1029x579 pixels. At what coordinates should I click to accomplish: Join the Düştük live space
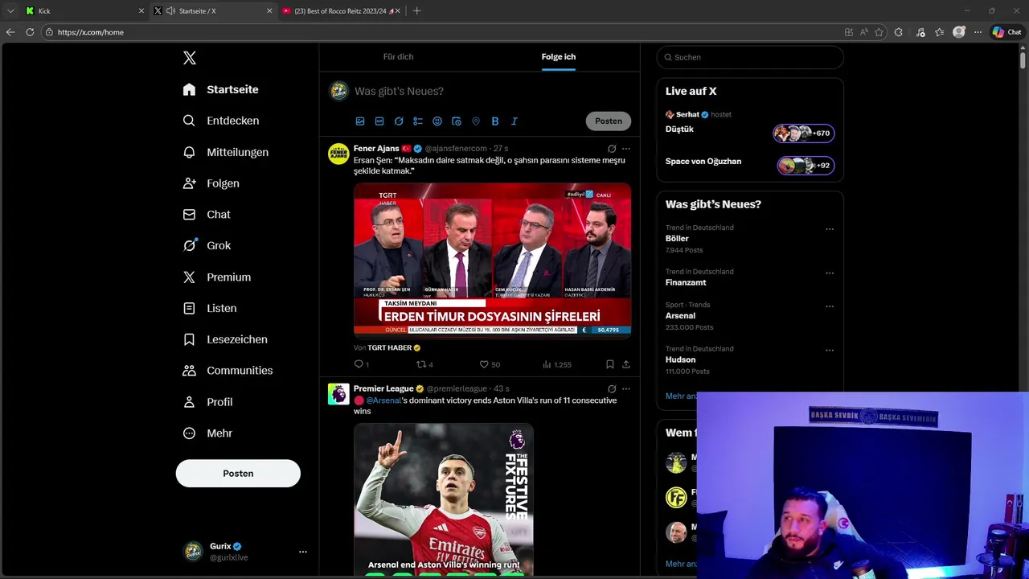[x=804, y=133]
